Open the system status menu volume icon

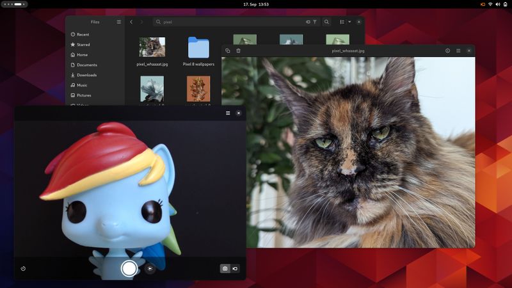[x=498, y=4]
